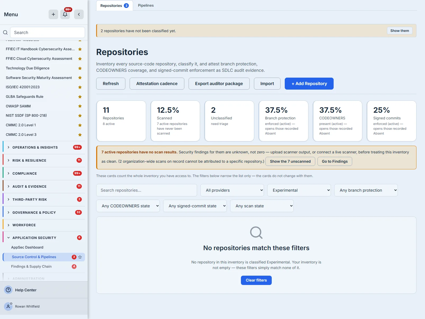Expand the Compliance section
425x319 pixels.
(44, 173)
